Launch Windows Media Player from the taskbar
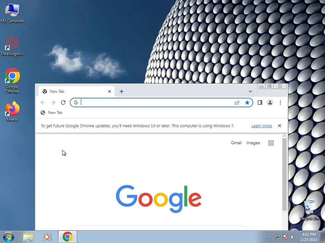 (47, 237)
